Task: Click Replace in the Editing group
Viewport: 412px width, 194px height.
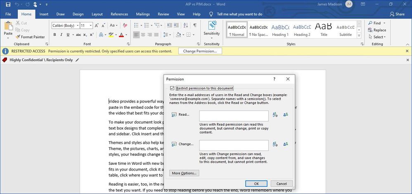Action: [x=377, y=30]
